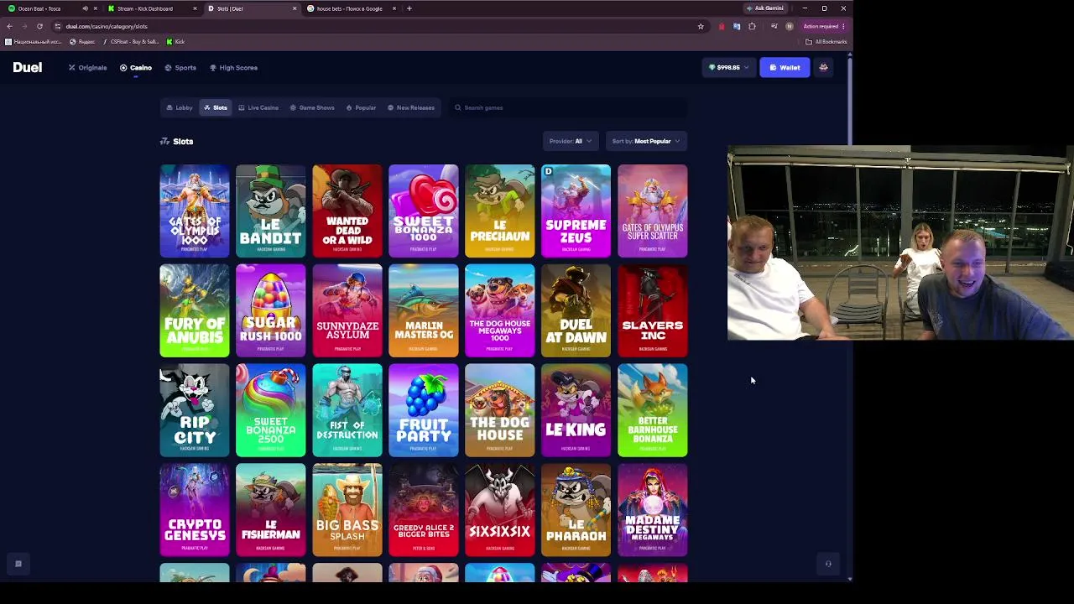Launch Big Bass Splash
1074x604 pixels.
(347, 510)
